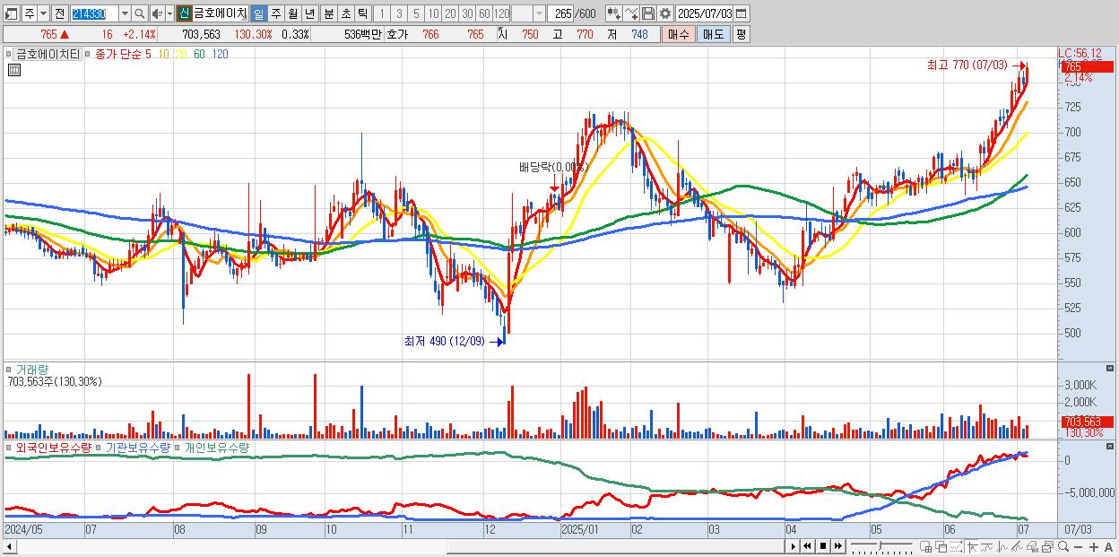Play the chart replay
Viewport: 1119px width, 557px height.
point(794,546)
